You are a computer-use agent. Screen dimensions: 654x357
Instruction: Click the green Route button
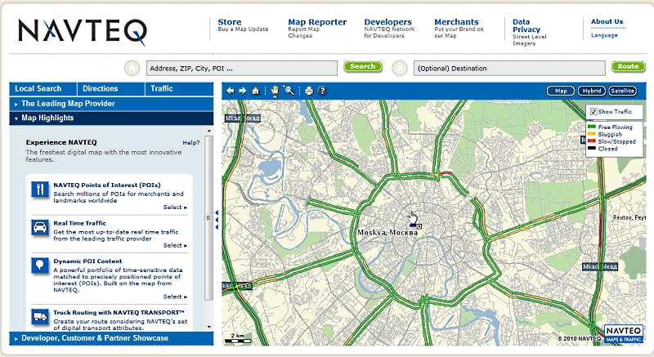click(x=628, y=67)
